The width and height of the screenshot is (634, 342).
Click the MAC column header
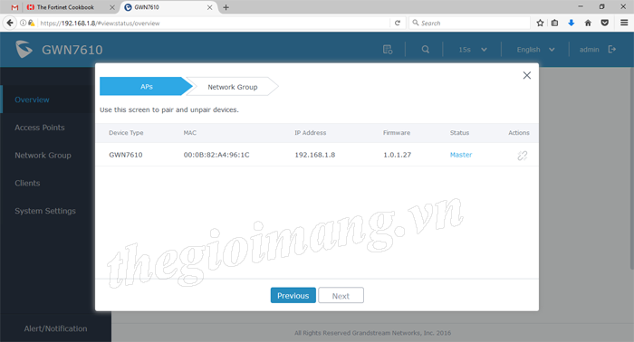(x=190, y=132)
